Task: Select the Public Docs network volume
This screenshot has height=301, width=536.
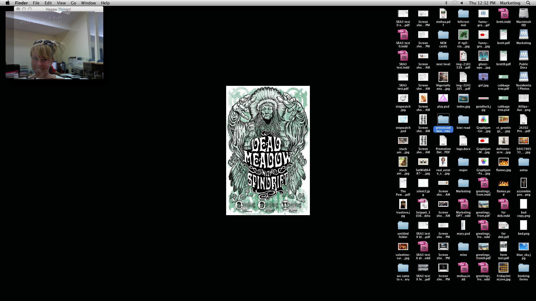Action: [523, 56]
